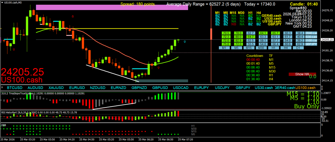Click the Candle: 01:40 timer

[303, 4]
